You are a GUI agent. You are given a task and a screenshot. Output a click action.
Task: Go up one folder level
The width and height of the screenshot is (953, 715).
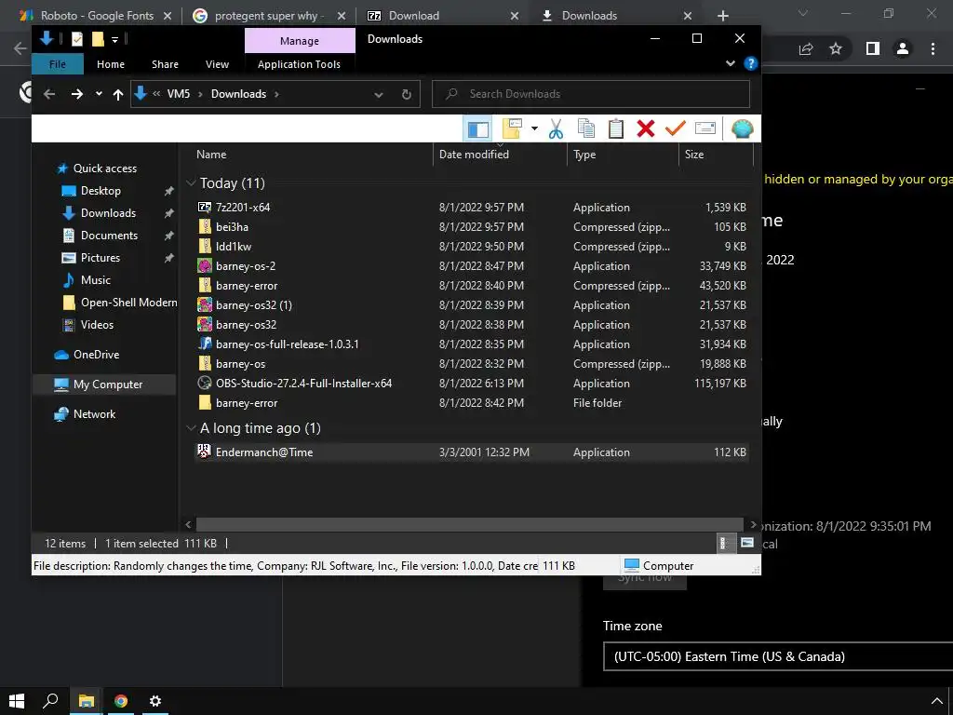(118, 94)
